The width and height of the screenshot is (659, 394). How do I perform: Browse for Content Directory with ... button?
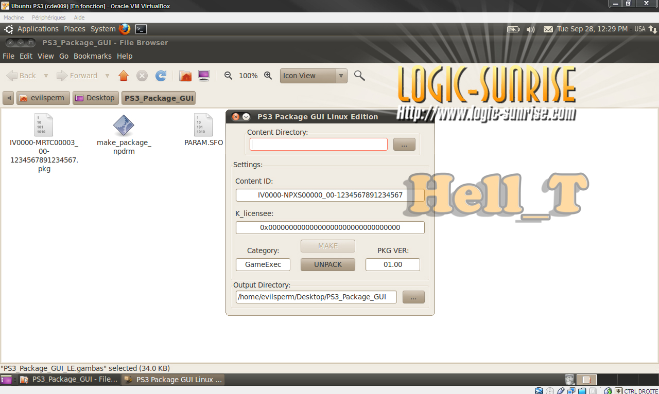click(x=404, y=145)
